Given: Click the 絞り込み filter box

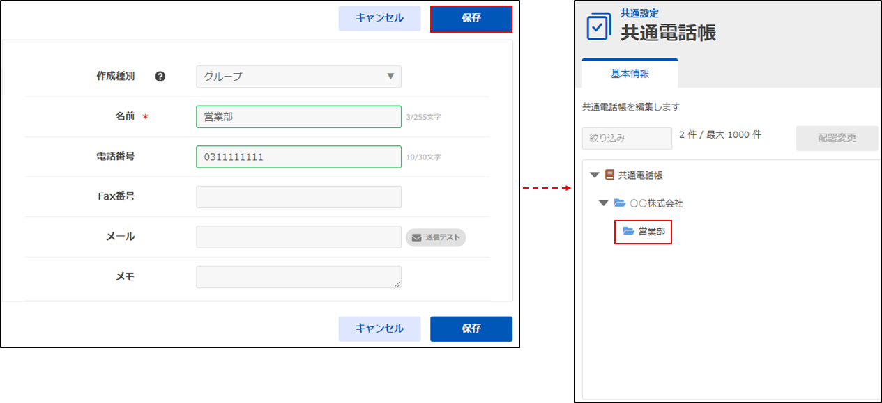Looking at the screenshot, I should [626, 138].
